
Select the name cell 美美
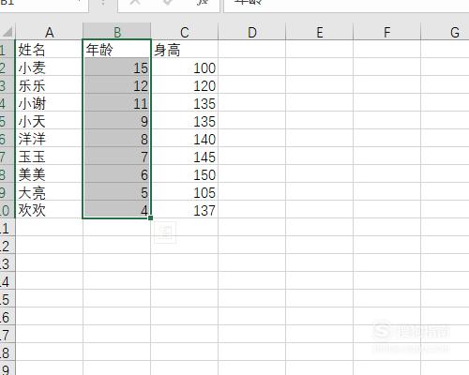click(x=49, y=174)
